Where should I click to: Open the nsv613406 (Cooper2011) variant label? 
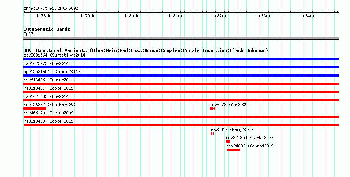pyautogui.click(x=50, y=80)
